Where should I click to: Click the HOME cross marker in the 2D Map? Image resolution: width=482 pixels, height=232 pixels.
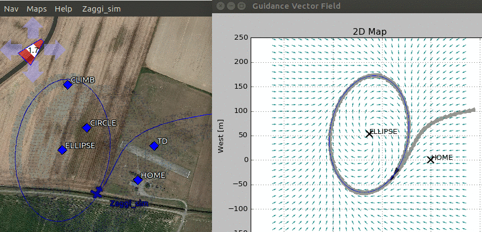coord(431,160)
